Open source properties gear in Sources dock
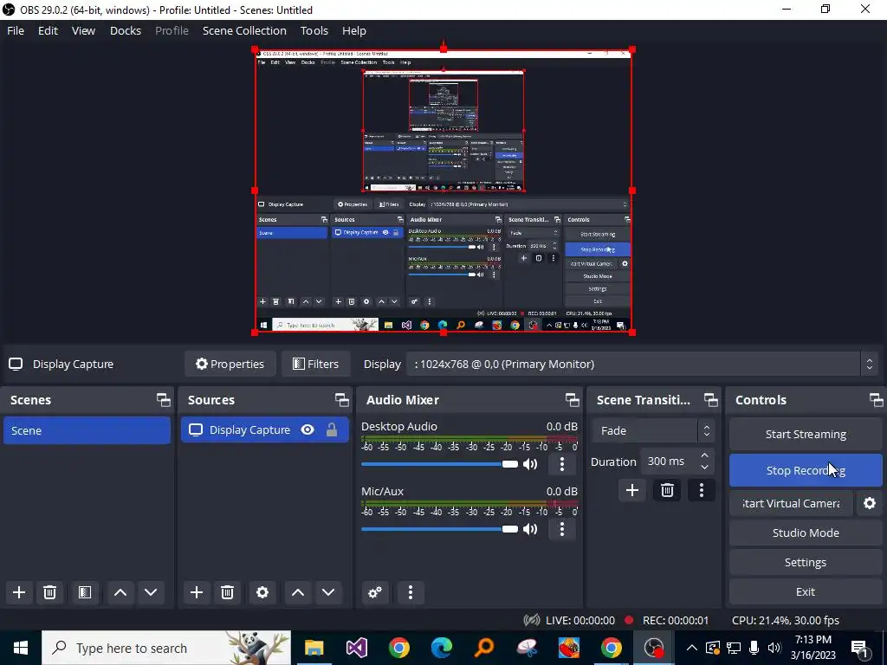 pos(262,592)
